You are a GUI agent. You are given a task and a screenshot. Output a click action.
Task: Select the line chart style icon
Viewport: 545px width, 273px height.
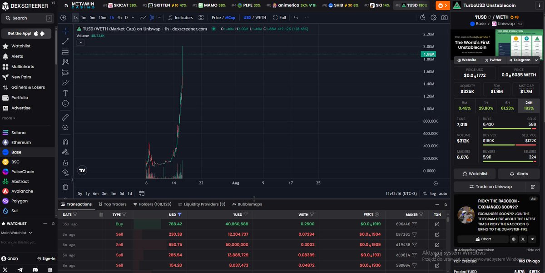143,18
